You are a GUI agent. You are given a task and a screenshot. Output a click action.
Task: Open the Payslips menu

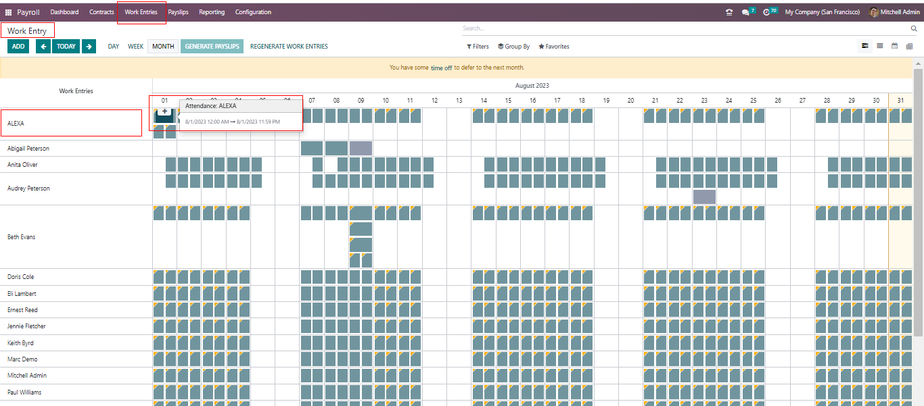pos(178,12)
